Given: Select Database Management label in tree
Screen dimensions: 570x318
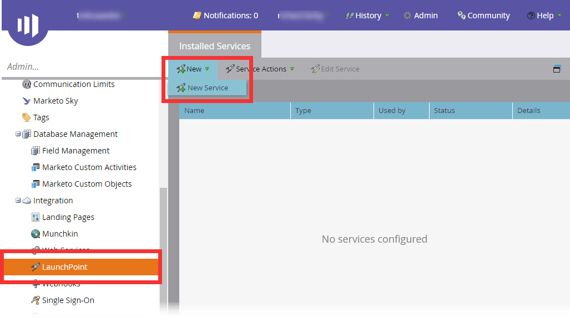Looking at the screenshot, I should 75,134.
